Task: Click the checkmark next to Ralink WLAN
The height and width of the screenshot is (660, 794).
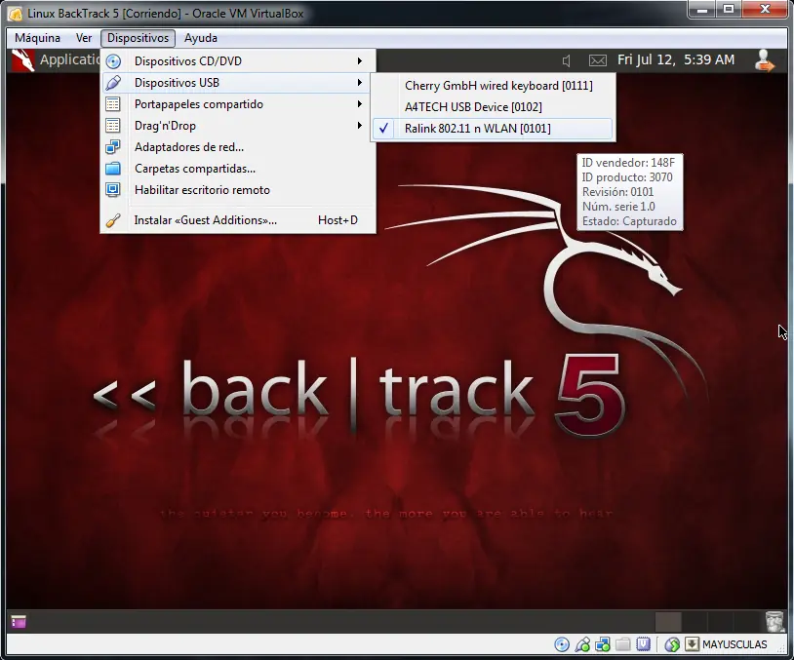Action: [384, 129]
